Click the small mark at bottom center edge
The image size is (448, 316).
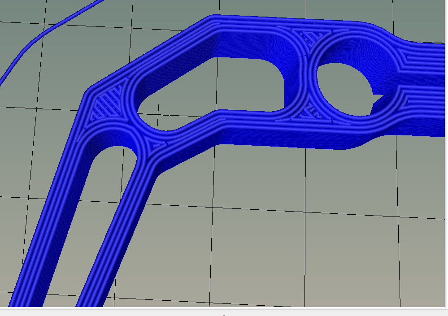tap(224, 315)
